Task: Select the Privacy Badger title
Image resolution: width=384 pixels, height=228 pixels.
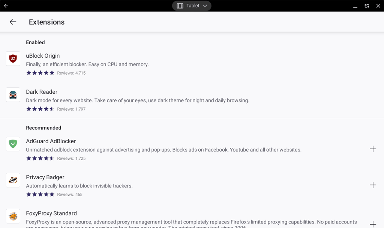Action: point(45,177)
